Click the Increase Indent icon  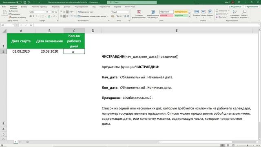(x=74, y=16)
